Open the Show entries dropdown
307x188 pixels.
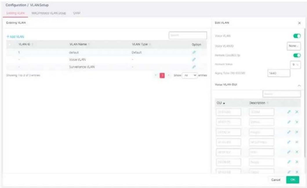190,75
